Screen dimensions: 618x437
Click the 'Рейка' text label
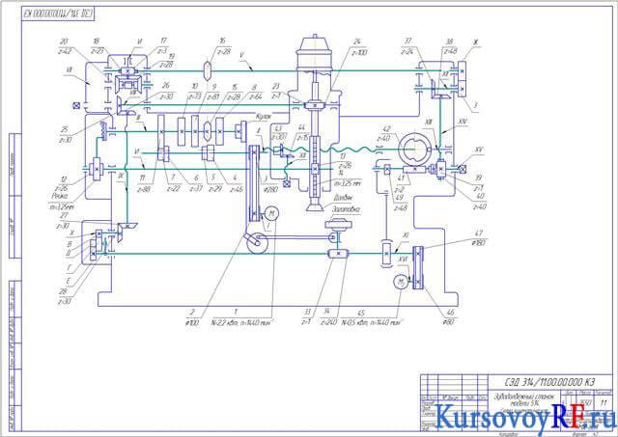(59, 196)
